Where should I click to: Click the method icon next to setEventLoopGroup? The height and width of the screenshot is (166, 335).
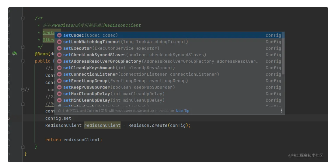pos(59,81)
